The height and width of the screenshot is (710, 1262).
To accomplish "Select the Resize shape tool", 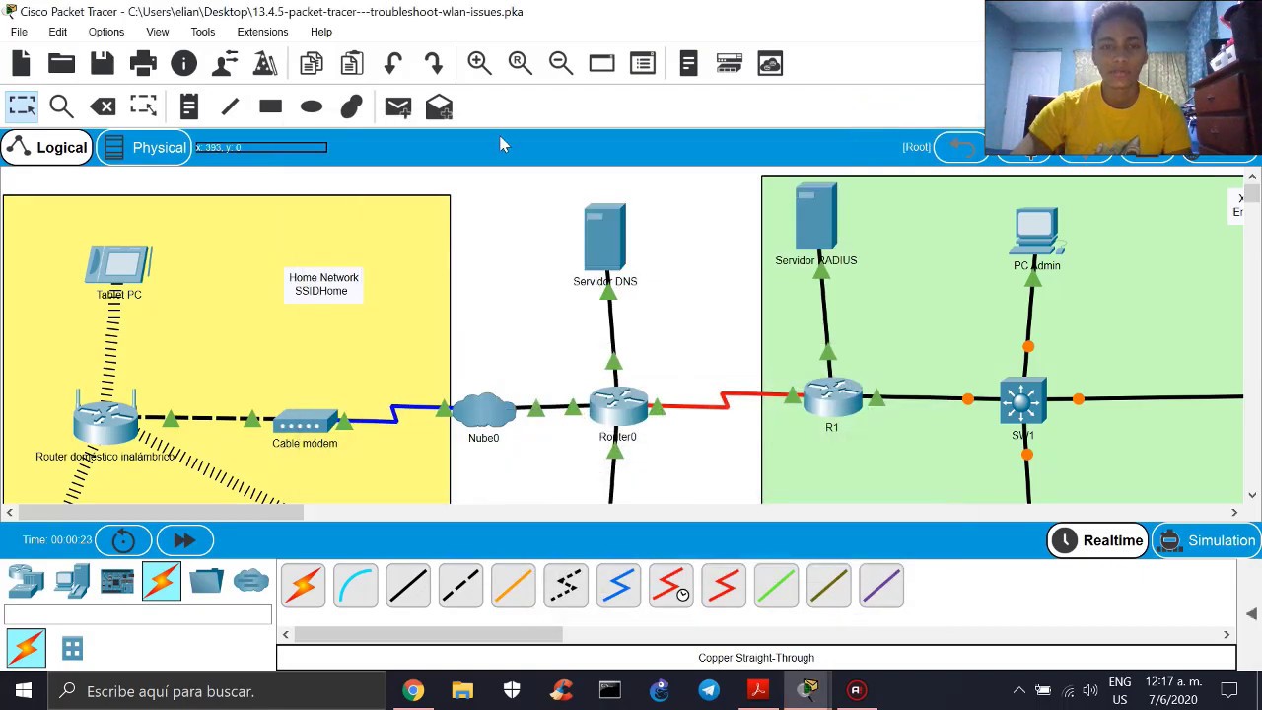I will coord(143,106).
